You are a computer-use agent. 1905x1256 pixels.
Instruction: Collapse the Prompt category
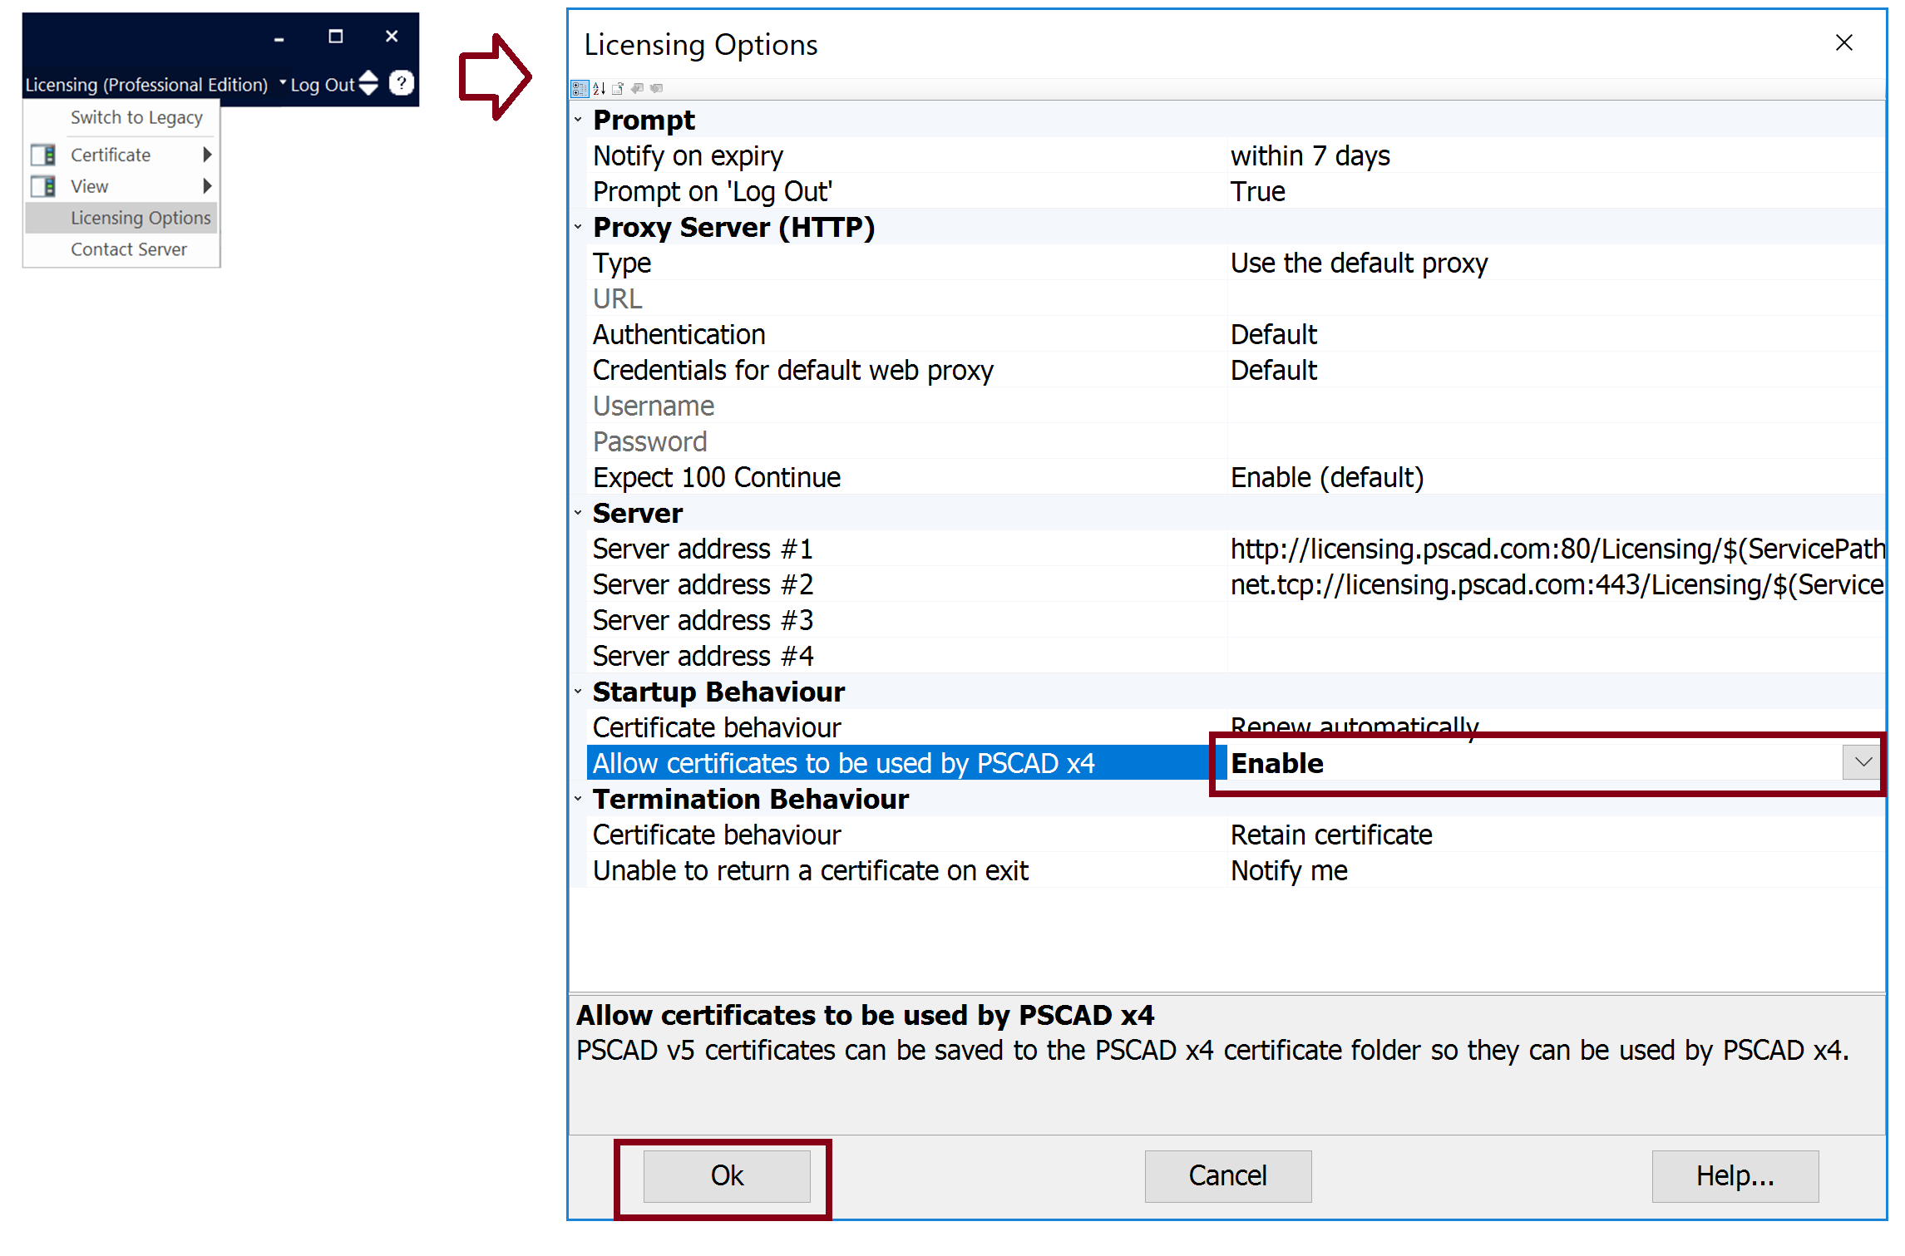(578, 120)
